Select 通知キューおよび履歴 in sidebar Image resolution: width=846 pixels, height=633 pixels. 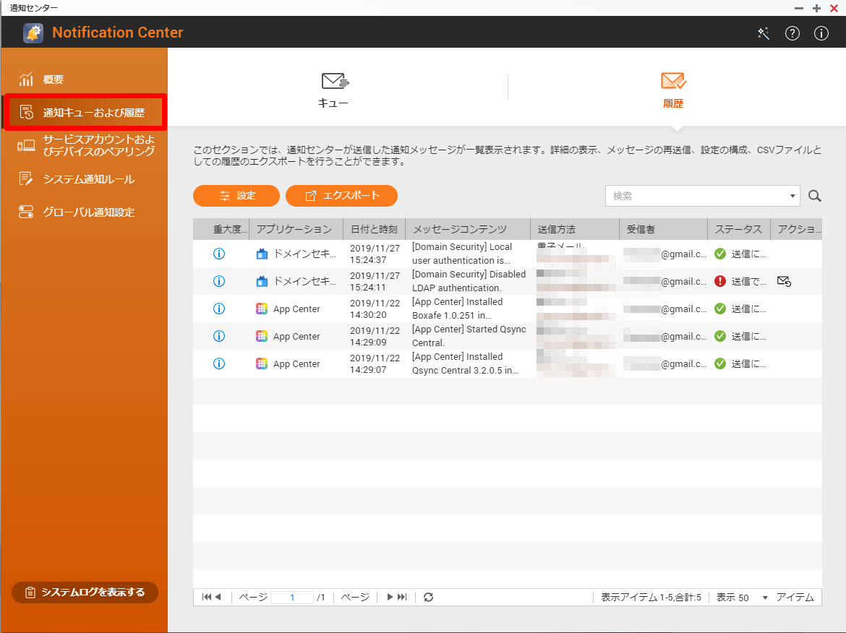pos(85,112)
